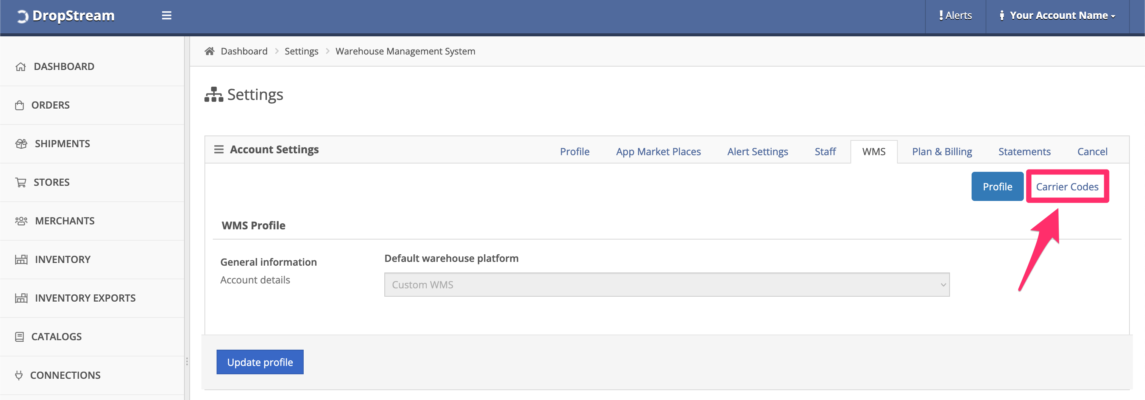Click the Catalogs document icon
The image size is (1145, 400).
click(x=20, y=337)
